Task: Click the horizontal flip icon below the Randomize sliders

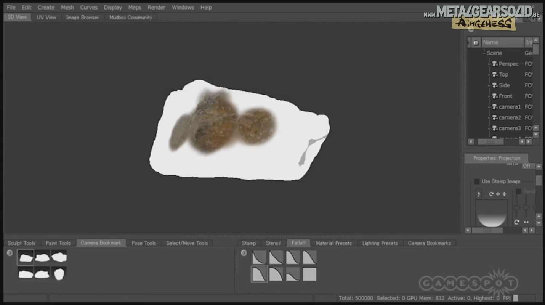Action: tap(526, 222)
